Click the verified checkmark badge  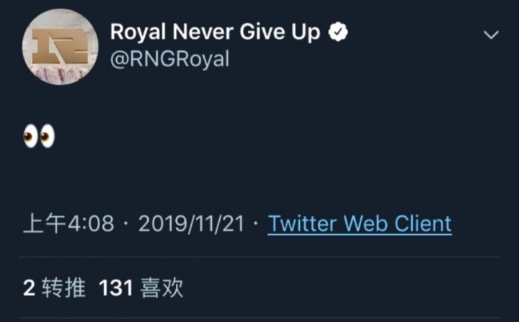point(338,32)
